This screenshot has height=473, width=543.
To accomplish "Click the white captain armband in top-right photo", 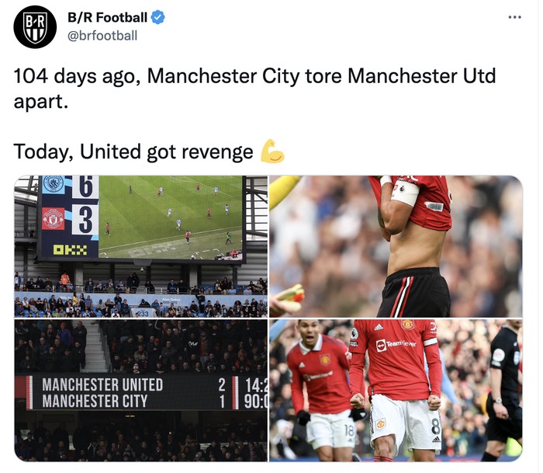I will 406,192.
